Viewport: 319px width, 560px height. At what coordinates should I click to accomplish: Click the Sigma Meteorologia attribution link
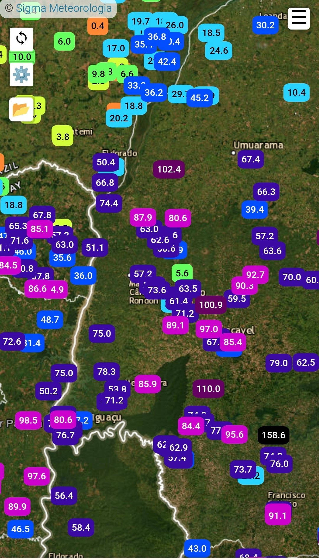[x=64, y=8]
